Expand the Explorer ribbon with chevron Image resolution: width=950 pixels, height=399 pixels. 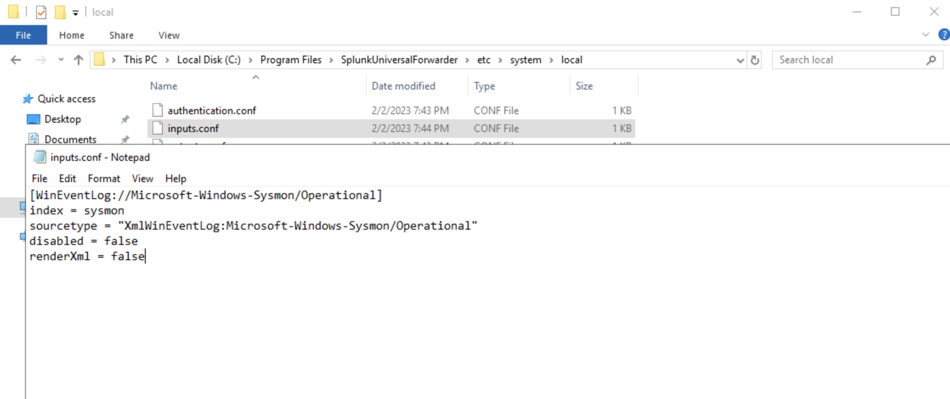point(925,35)
